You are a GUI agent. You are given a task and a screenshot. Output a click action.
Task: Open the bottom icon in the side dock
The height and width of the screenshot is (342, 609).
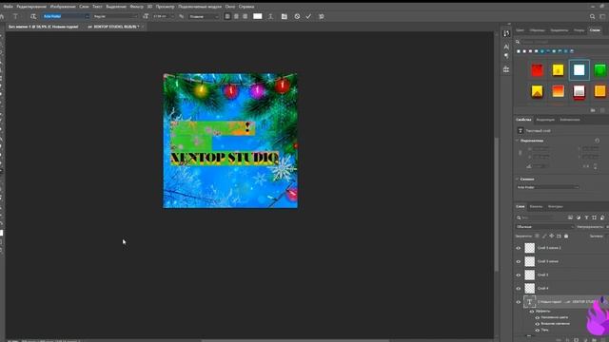[506, 69]
